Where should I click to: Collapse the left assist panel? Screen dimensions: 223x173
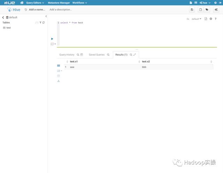click(46, 16)
